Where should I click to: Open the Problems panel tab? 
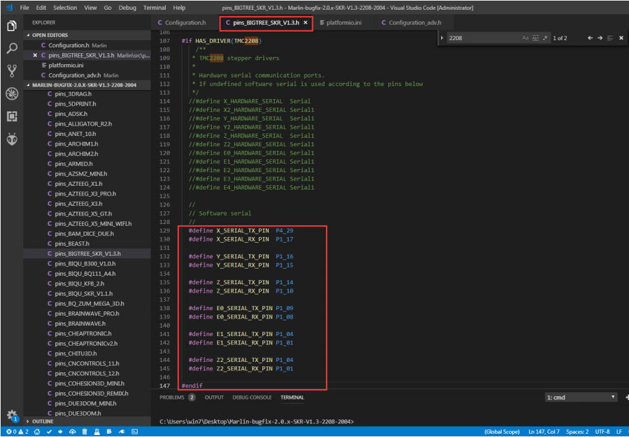click(172, 398)
